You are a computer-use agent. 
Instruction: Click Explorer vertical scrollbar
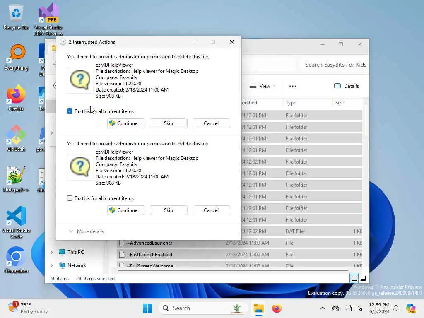click(x=366, y=120)
